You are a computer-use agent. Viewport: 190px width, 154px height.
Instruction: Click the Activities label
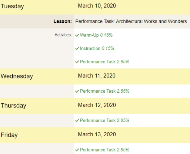click(63, 35)
